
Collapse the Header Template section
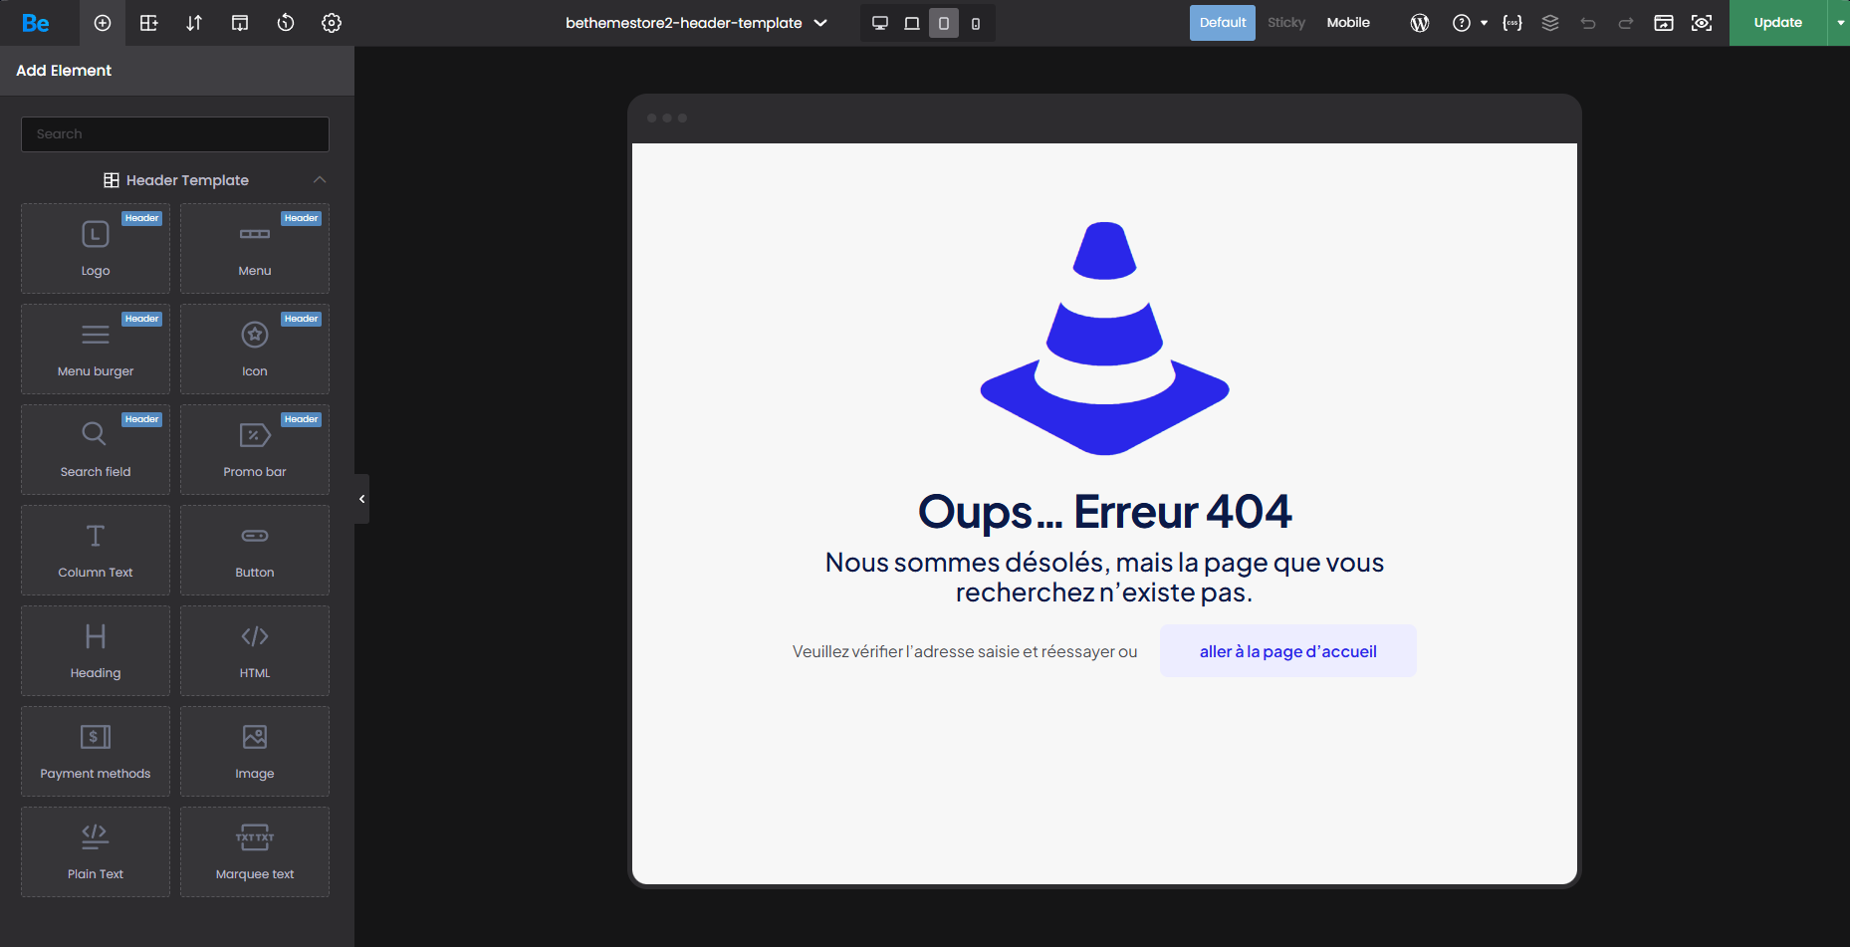[x=320, y=180]
